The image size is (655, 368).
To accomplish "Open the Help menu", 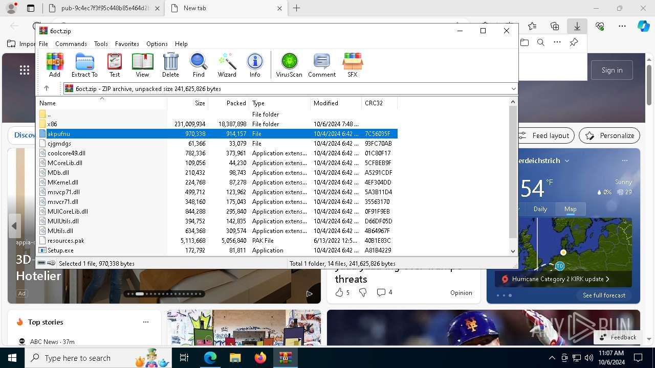I will (x=181, y=44).
